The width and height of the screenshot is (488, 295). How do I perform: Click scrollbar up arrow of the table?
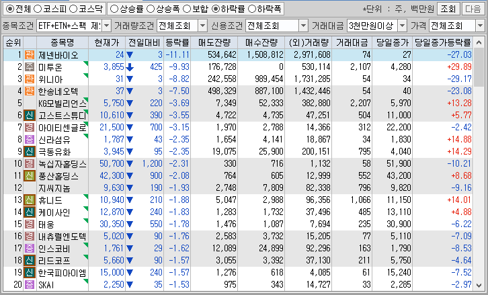click(479, 42)
